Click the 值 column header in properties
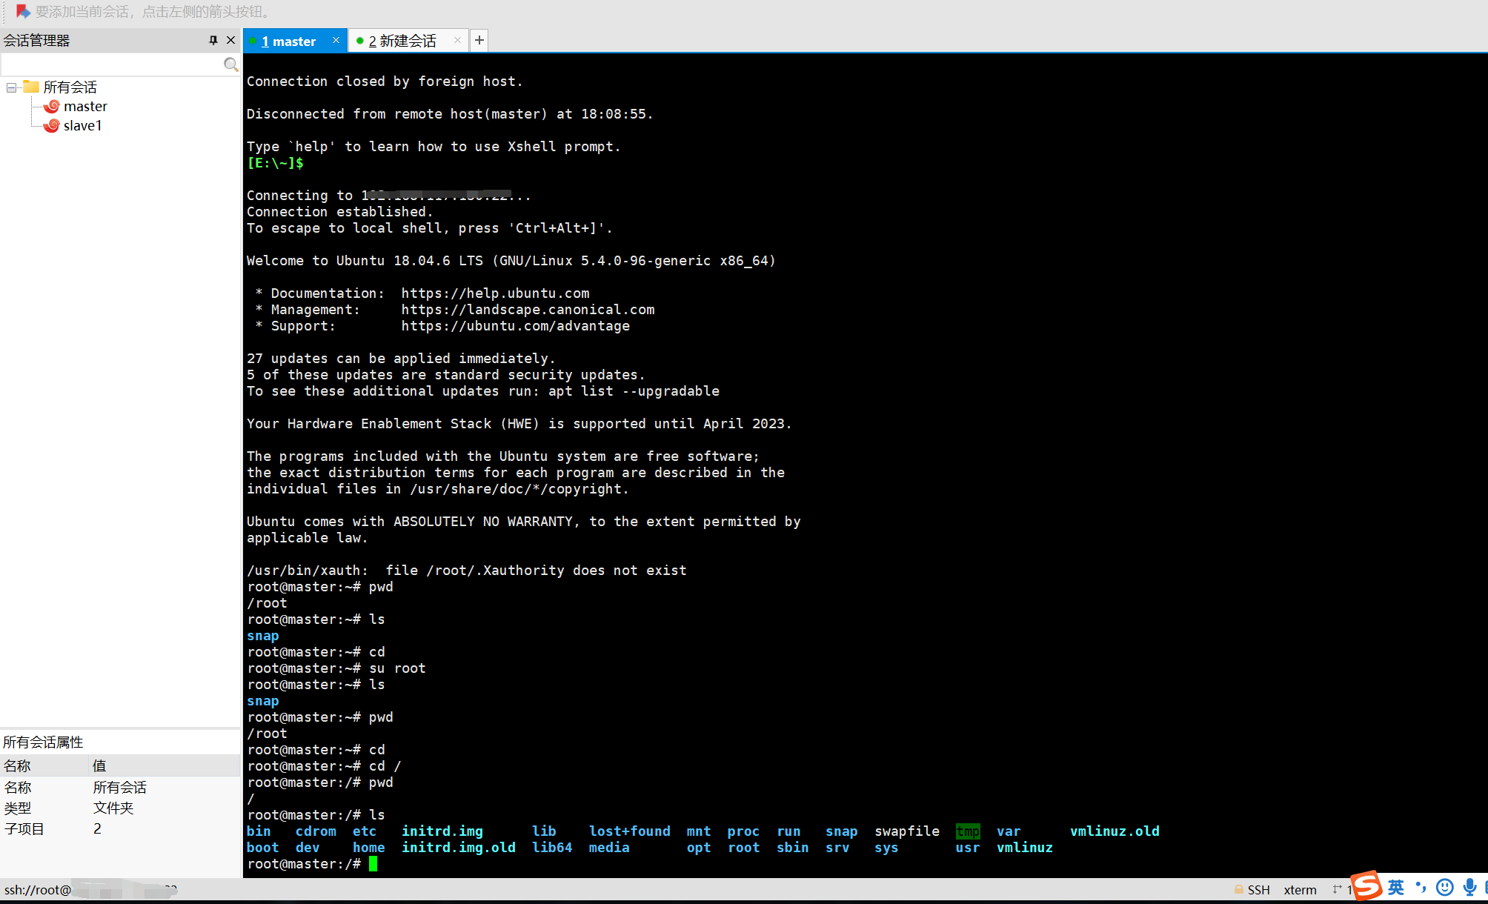The height and width of the screenshot is (904, 1488). point(165,765)
